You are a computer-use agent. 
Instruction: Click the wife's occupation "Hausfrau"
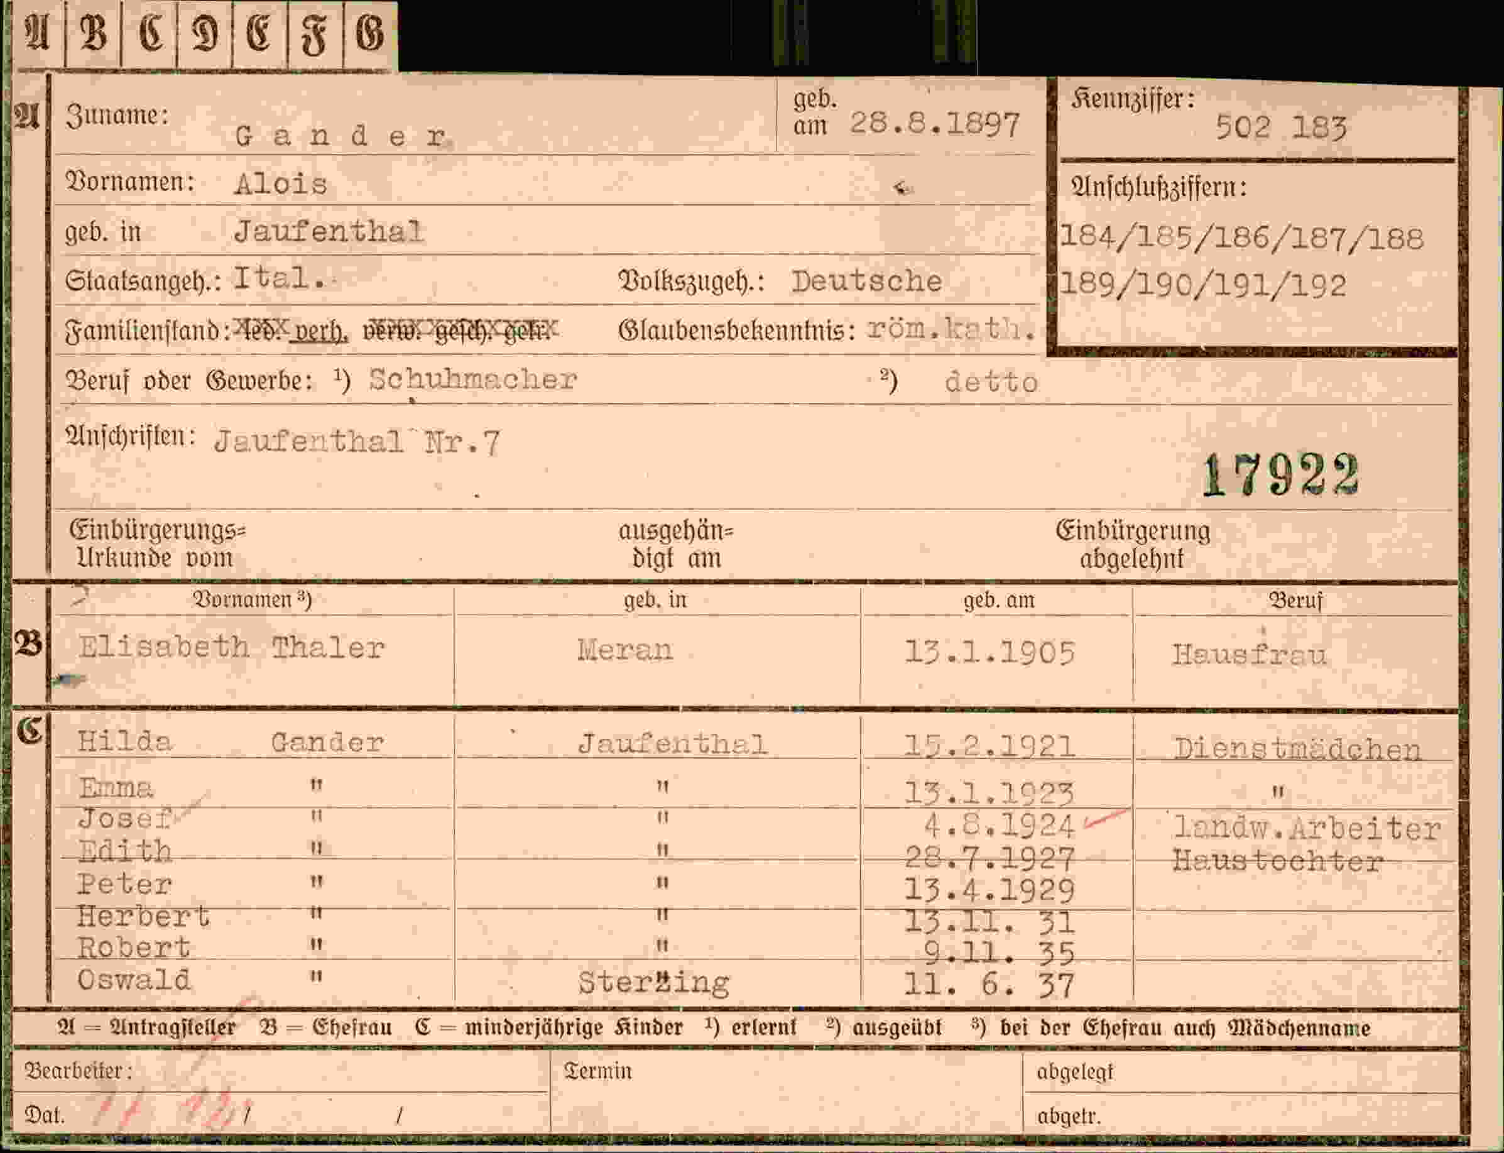[x=1249, y=655]
